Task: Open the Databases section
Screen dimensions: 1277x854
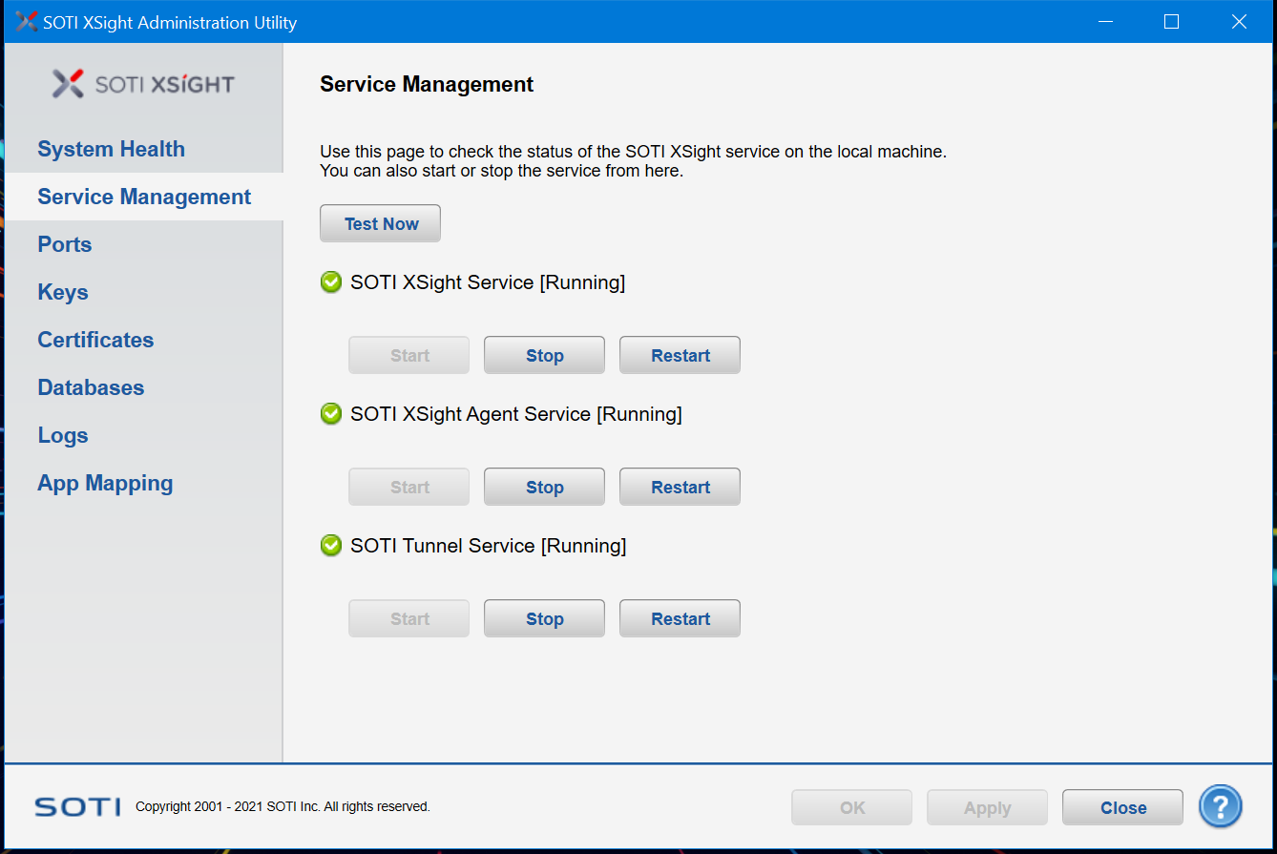Action: [x=91, y=387]
